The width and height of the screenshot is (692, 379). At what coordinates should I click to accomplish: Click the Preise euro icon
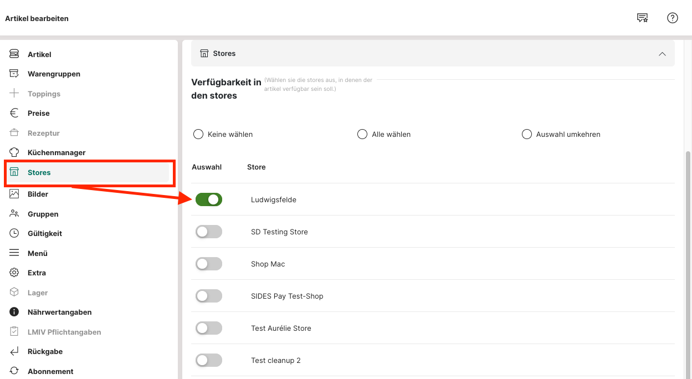[14, 113]
